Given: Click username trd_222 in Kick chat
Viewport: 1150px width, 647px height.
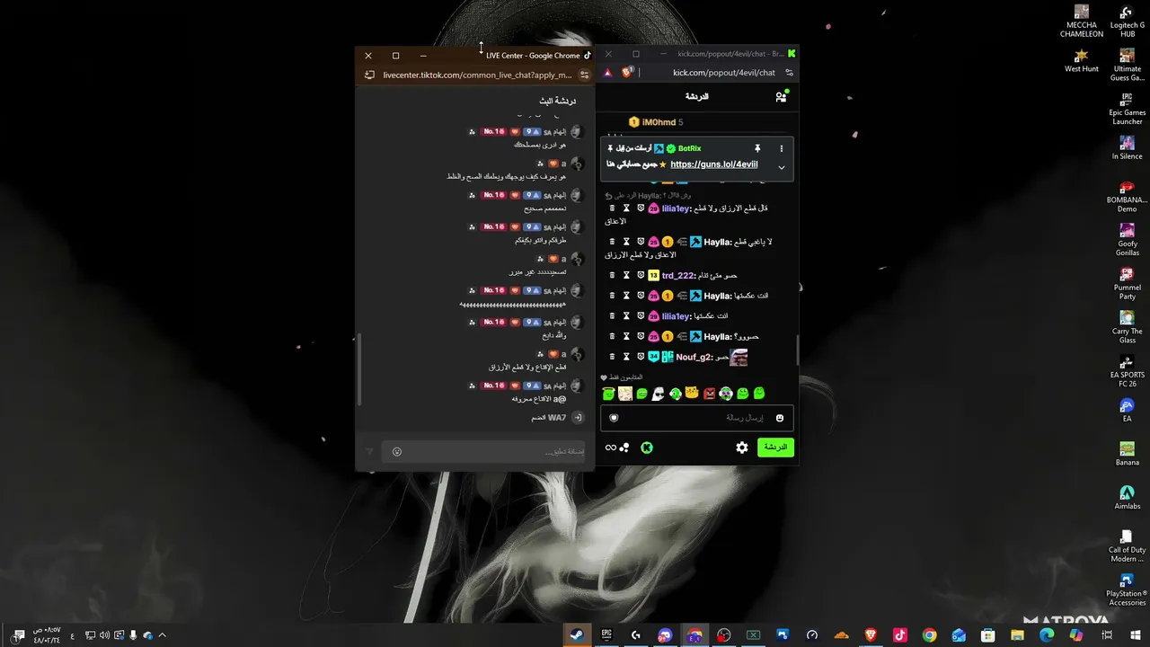Looking at the screenshot, I should coord(678,275).
